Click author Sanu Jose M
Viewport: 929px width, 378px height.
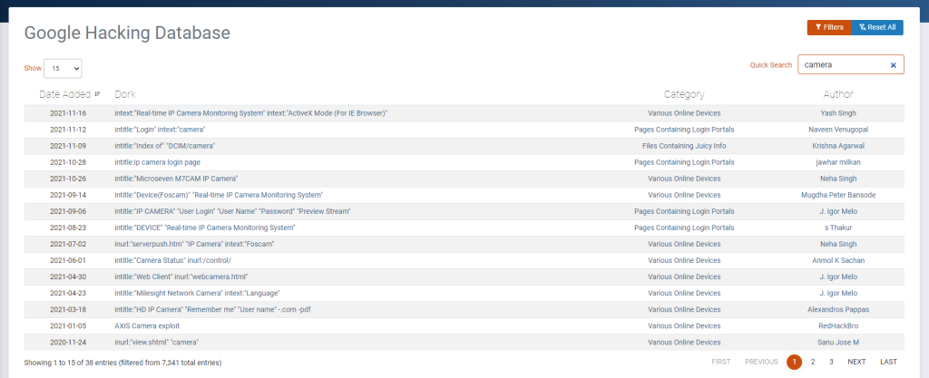[x=837, y=342]
